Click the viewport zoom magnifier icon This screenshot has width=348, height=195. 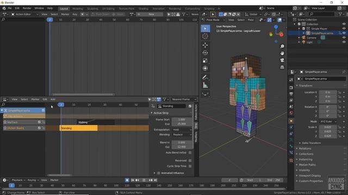point(282,47)
